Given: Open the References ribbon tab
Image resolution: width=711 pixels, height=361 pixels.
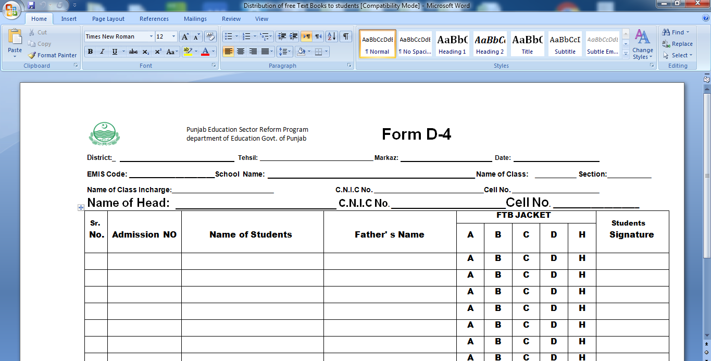Looking at the screenshot, I should pos(154,18).
